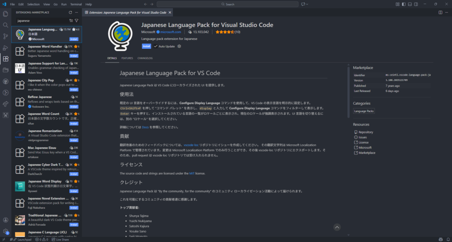Clear extensions search results icon

71,21
